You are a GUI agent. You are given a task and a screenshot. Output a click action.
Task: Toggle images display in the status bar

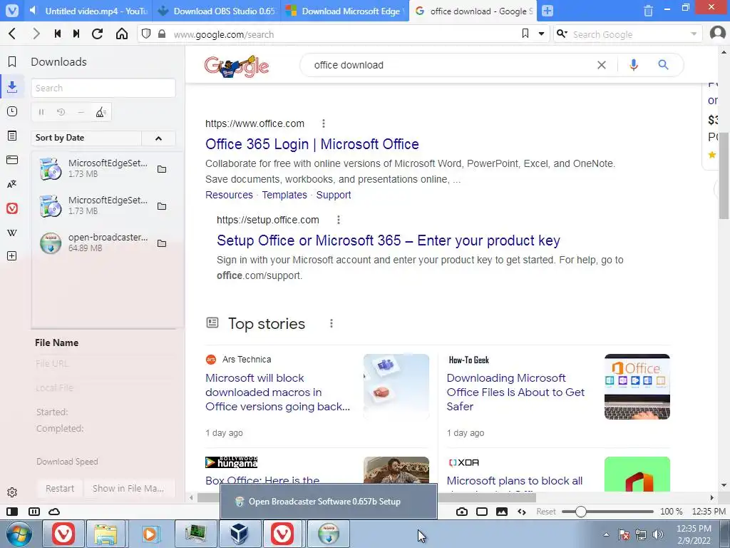click(501, 512)
